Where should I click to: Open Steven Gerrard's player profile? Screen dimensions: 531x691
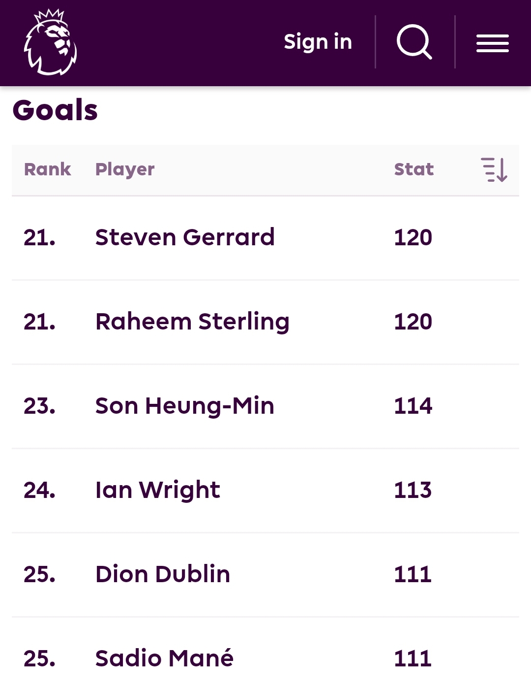[x=185, y=237]
